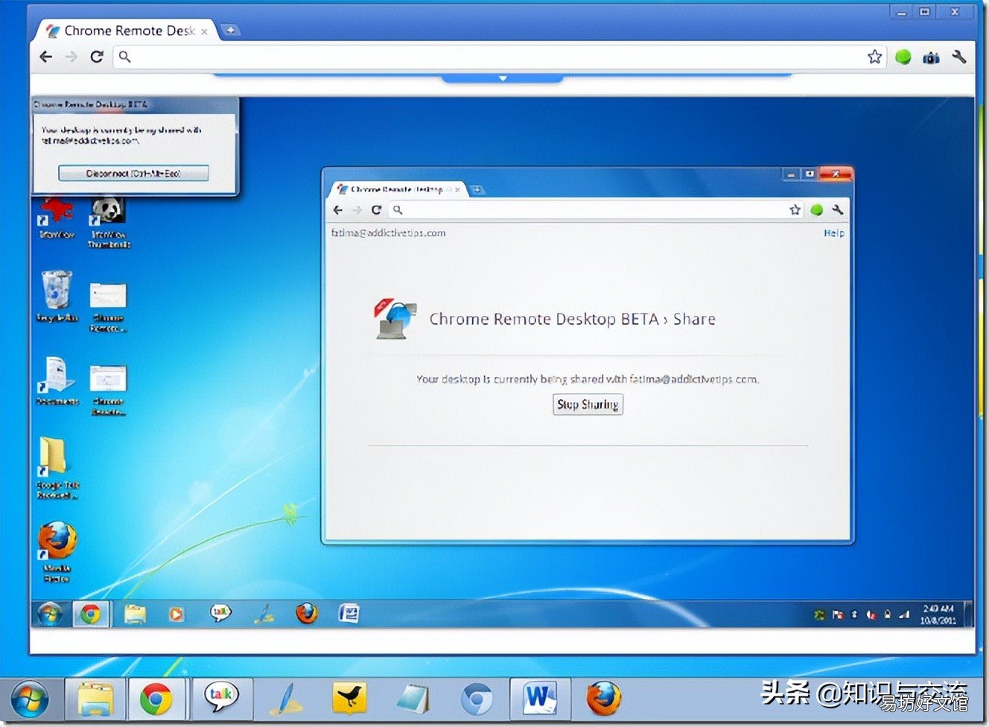Open Word on the remote taskbar

(349, 613)
